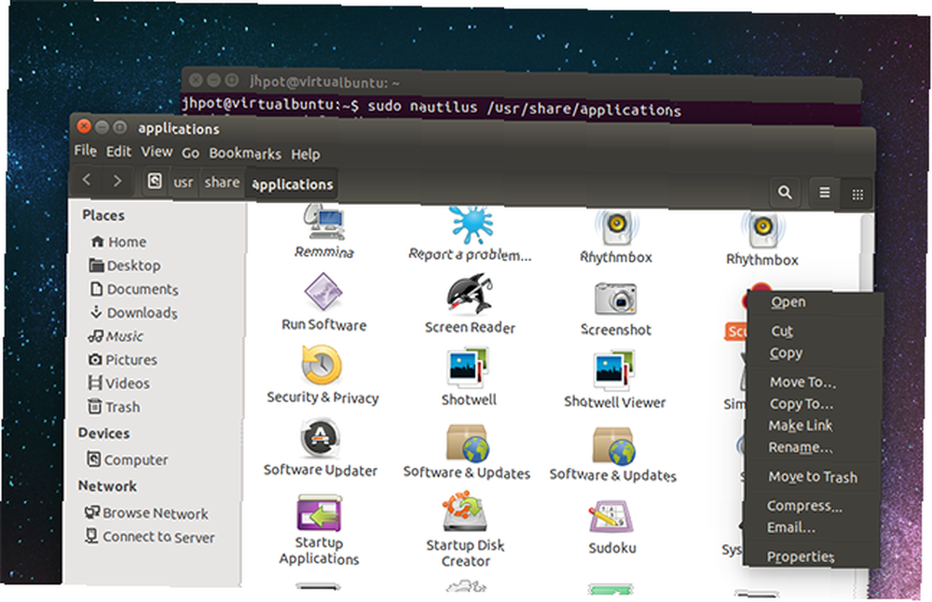Image resolution: width=932 pixels, height=602 pixels.
Task: Select the Sudoku game icon
Action: tap(611, 516)
